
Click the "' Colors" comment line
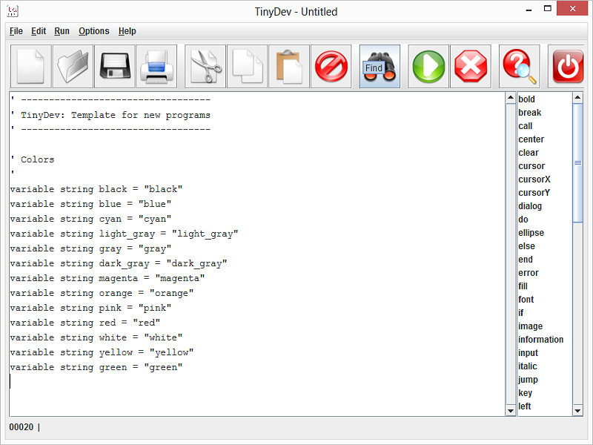point(33,159)
